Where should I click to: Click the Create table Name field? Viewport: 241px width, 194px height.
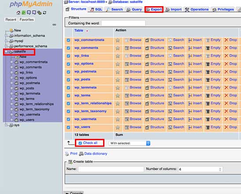[x=111, y=169]
